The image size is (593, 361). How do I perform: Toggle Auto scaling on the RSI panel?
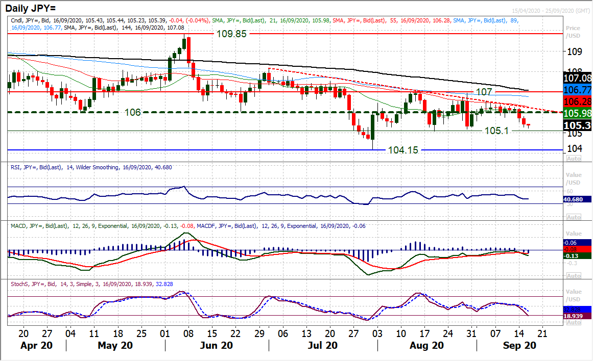(x=573, y=216)
